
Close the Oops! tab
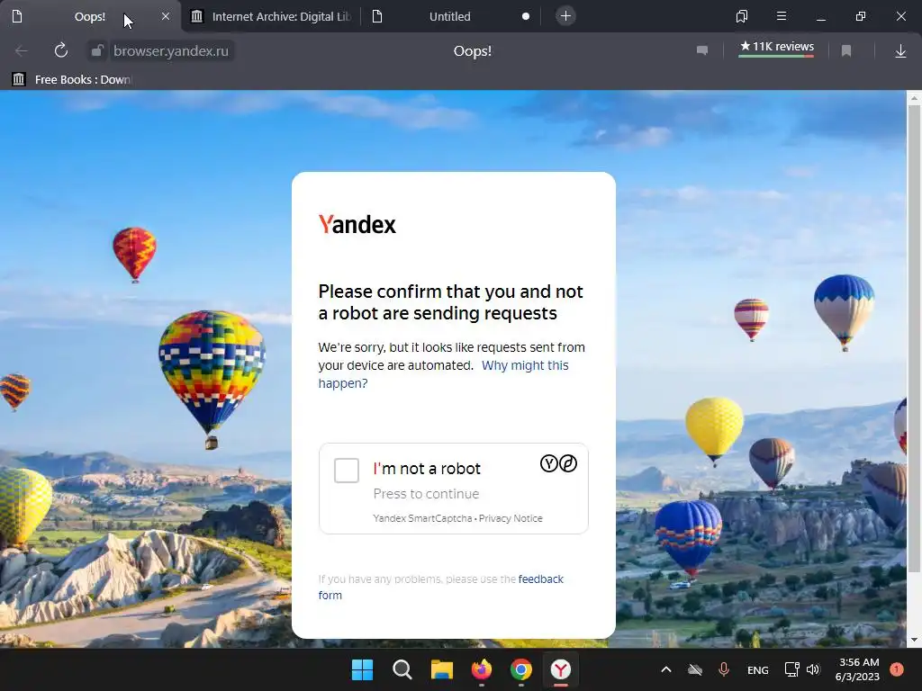pos(166,16)
